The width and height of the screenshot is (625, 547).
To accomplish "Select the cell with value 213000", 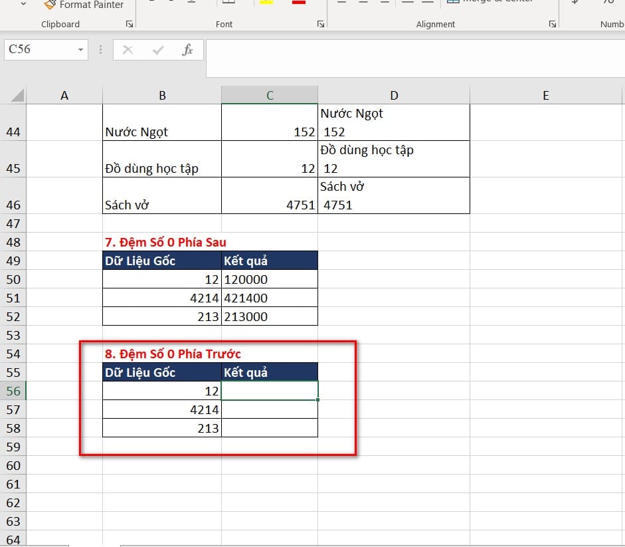I will point(270,316).
